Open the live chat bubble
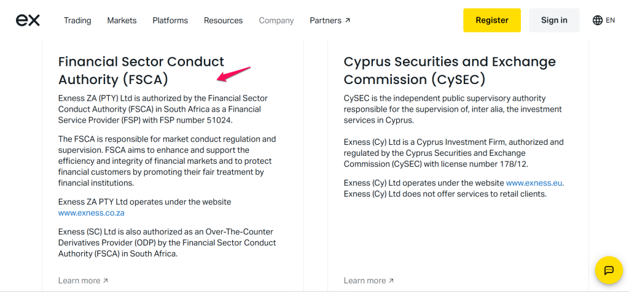 [x=609, y=270]
